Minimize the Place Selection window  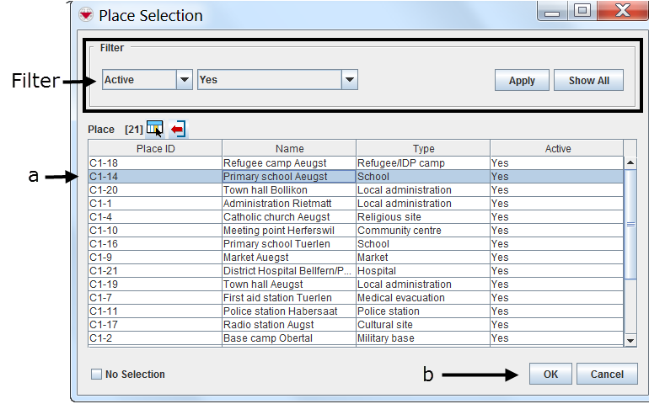click(551, 12)
